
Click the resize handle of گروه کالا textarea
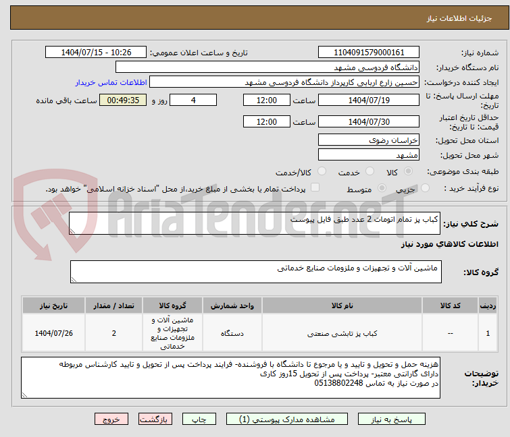click(x=74, y=279)
